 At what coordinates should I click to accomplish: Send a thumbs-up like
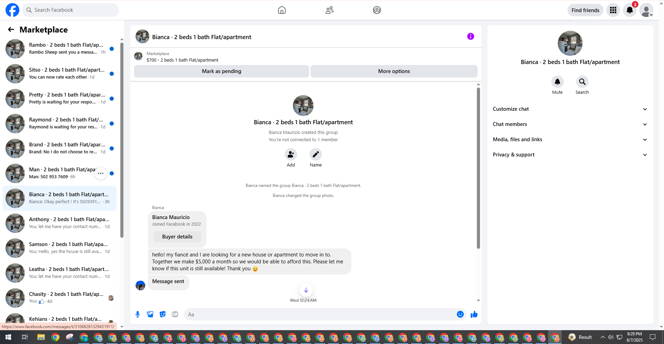coord(474,314)
